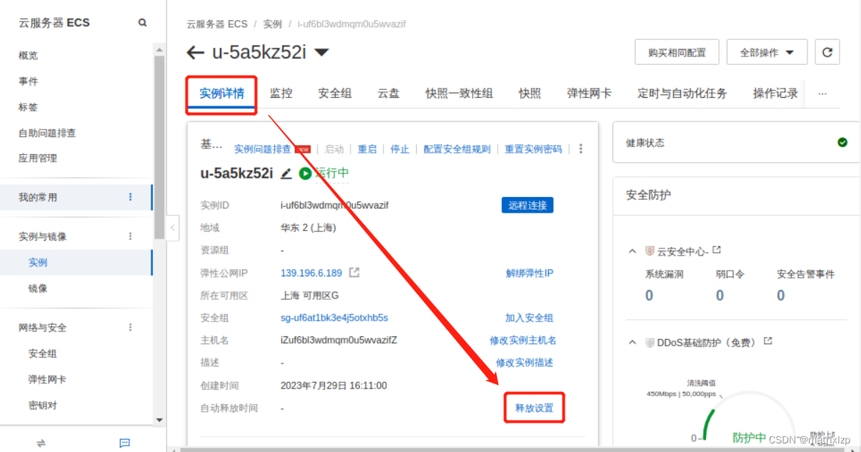Open the 云盘 tab

click(388, 94)
